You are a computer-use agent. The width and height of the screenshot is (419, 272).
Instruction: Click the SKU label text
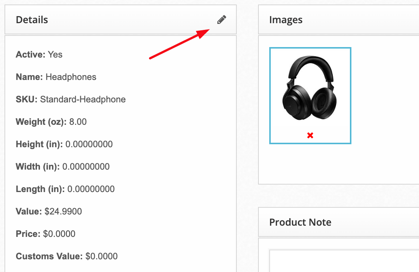pos(27,99)
